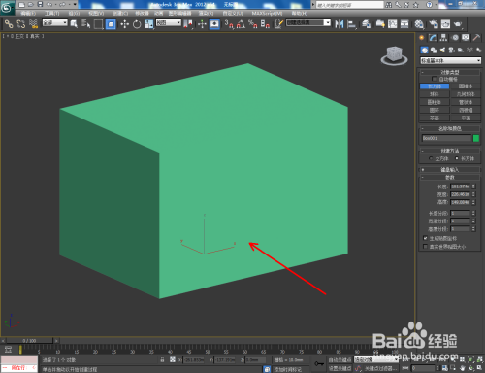Collapse the 对象类型 rollout
The image size is (485, 373).
tap(450, 72)
